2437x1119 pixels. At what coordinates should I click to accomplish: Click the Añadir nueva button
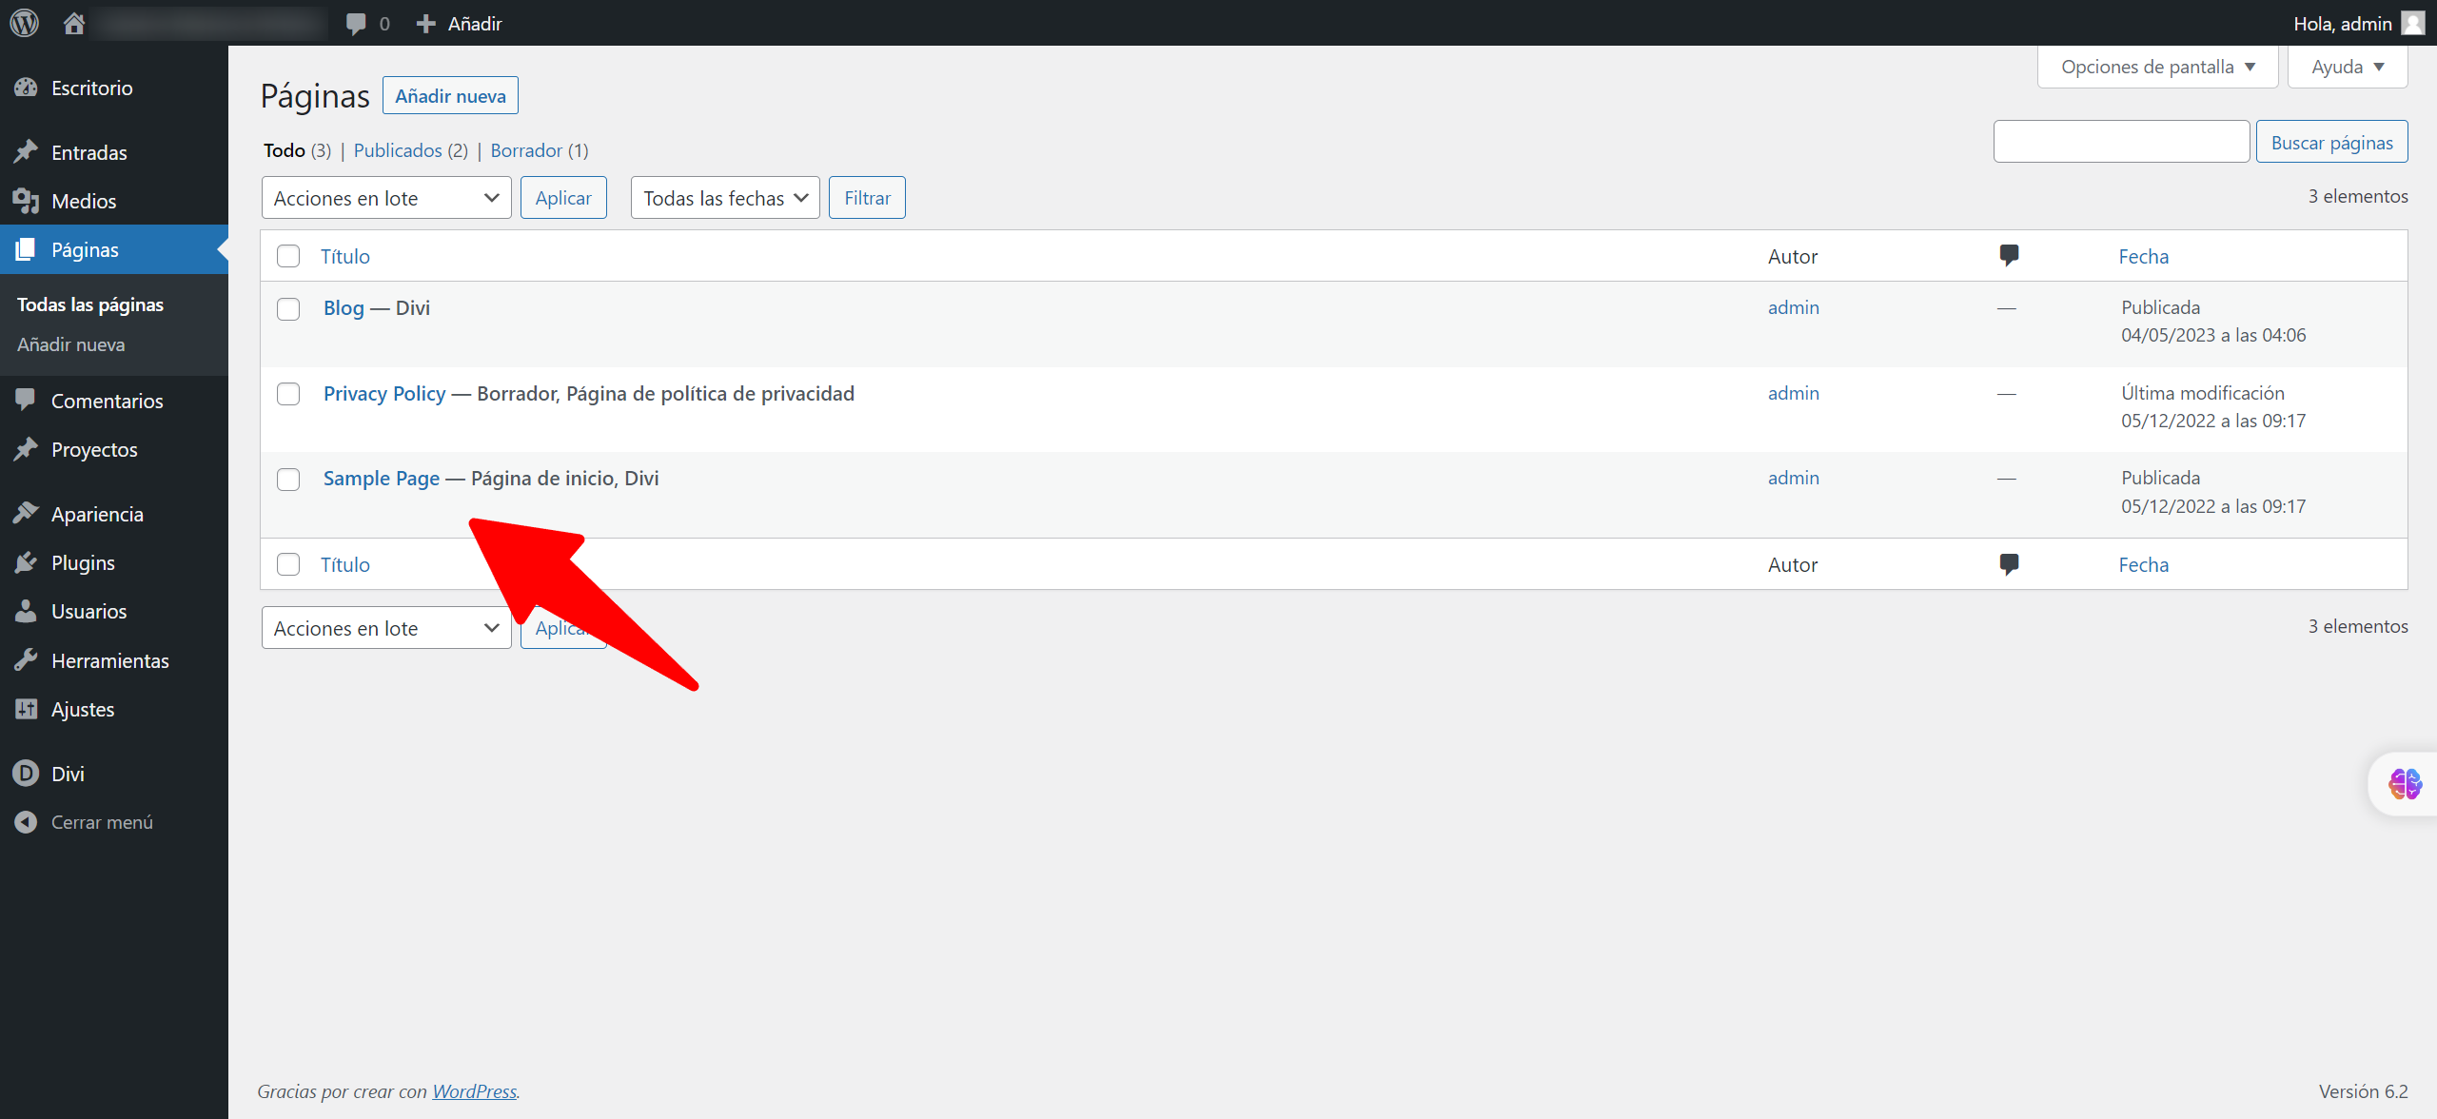click(450, 95)
